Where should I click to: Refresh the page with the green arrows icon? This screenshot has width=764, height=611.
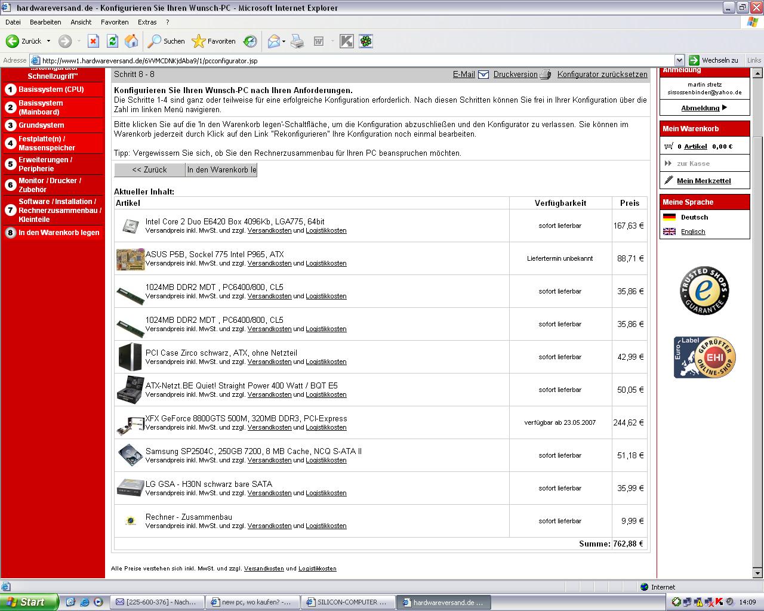pos(112,41)
